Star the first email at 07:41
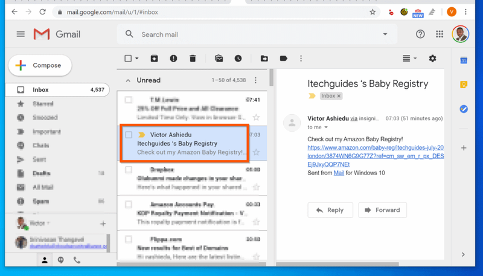Screen dimensions: 483x276 (x=256, y=117)
